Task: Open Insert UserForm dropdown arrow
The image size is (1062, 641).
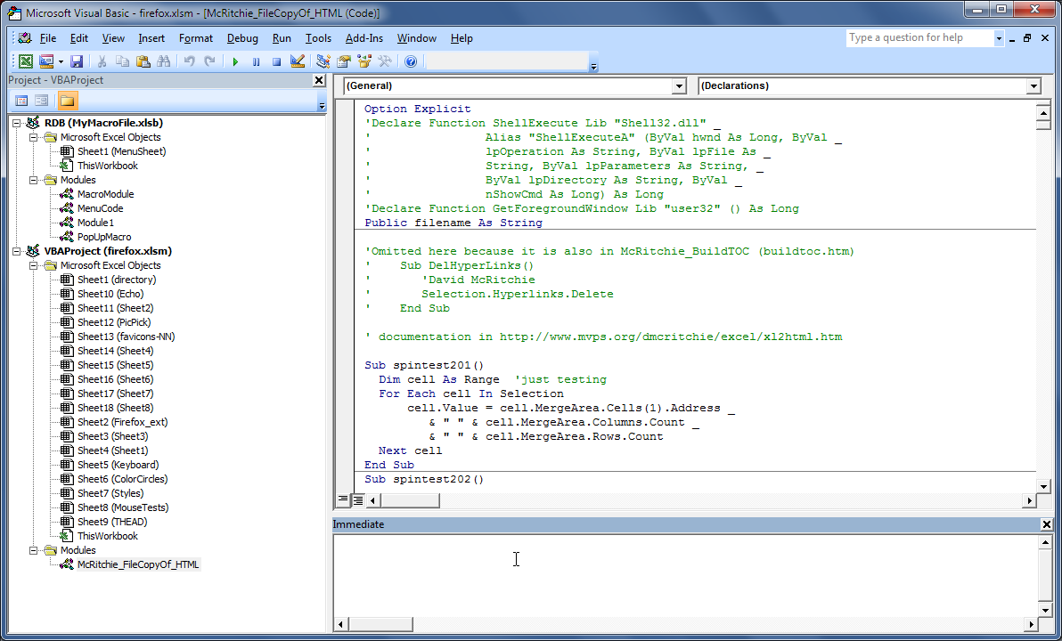Action: [61, 61]
